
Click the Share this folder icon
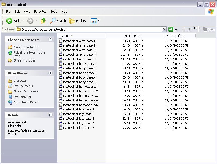[10, 60]
